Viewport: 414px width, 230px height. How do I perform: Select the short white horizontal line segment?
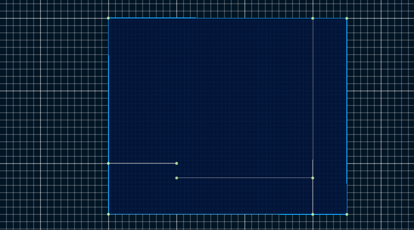pyautogui.click(x=143, y=163)
